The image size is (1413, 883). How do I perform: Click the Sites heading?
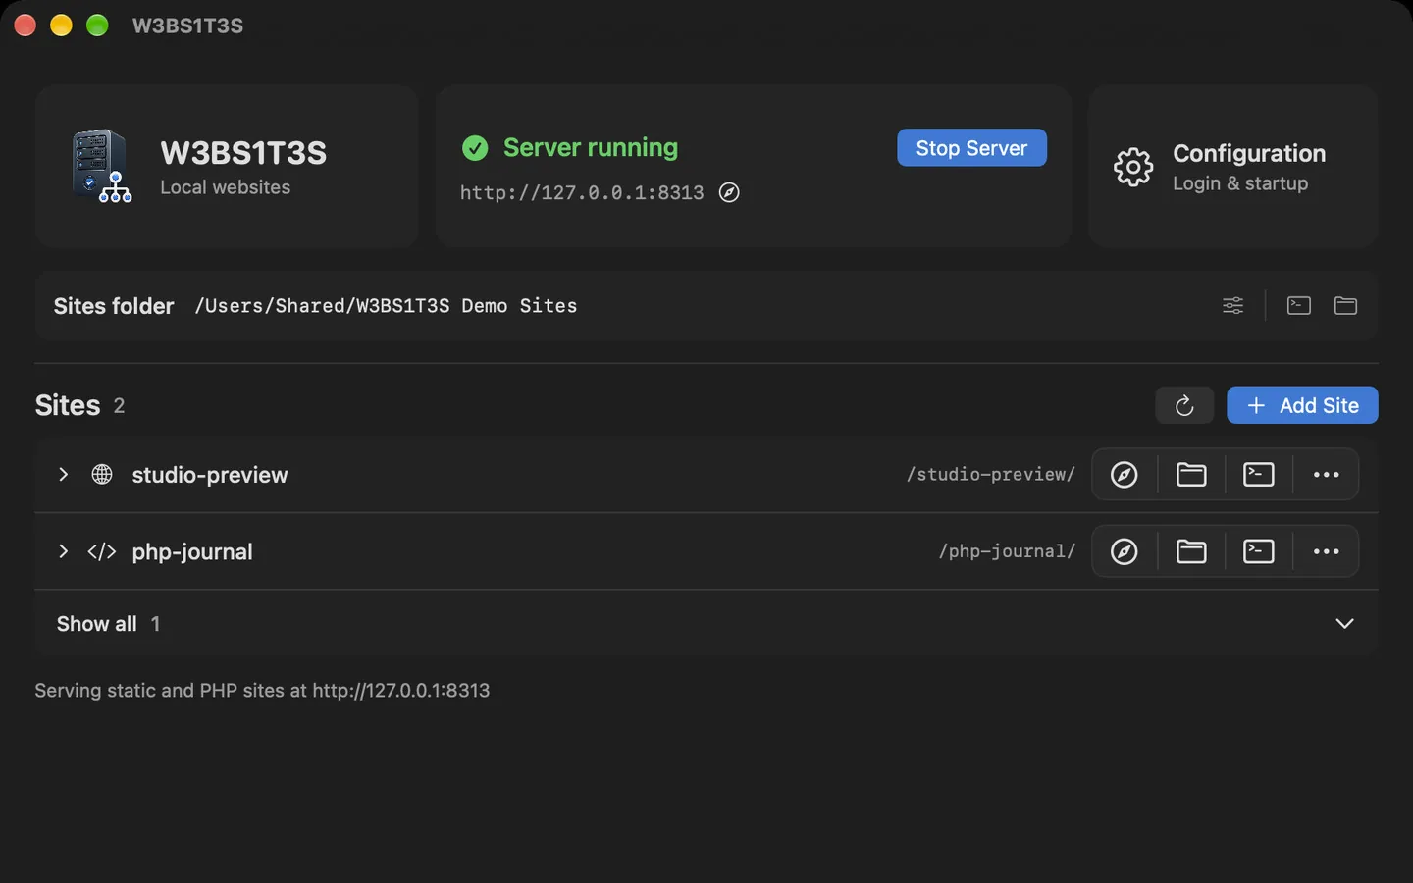pos(68,405)
